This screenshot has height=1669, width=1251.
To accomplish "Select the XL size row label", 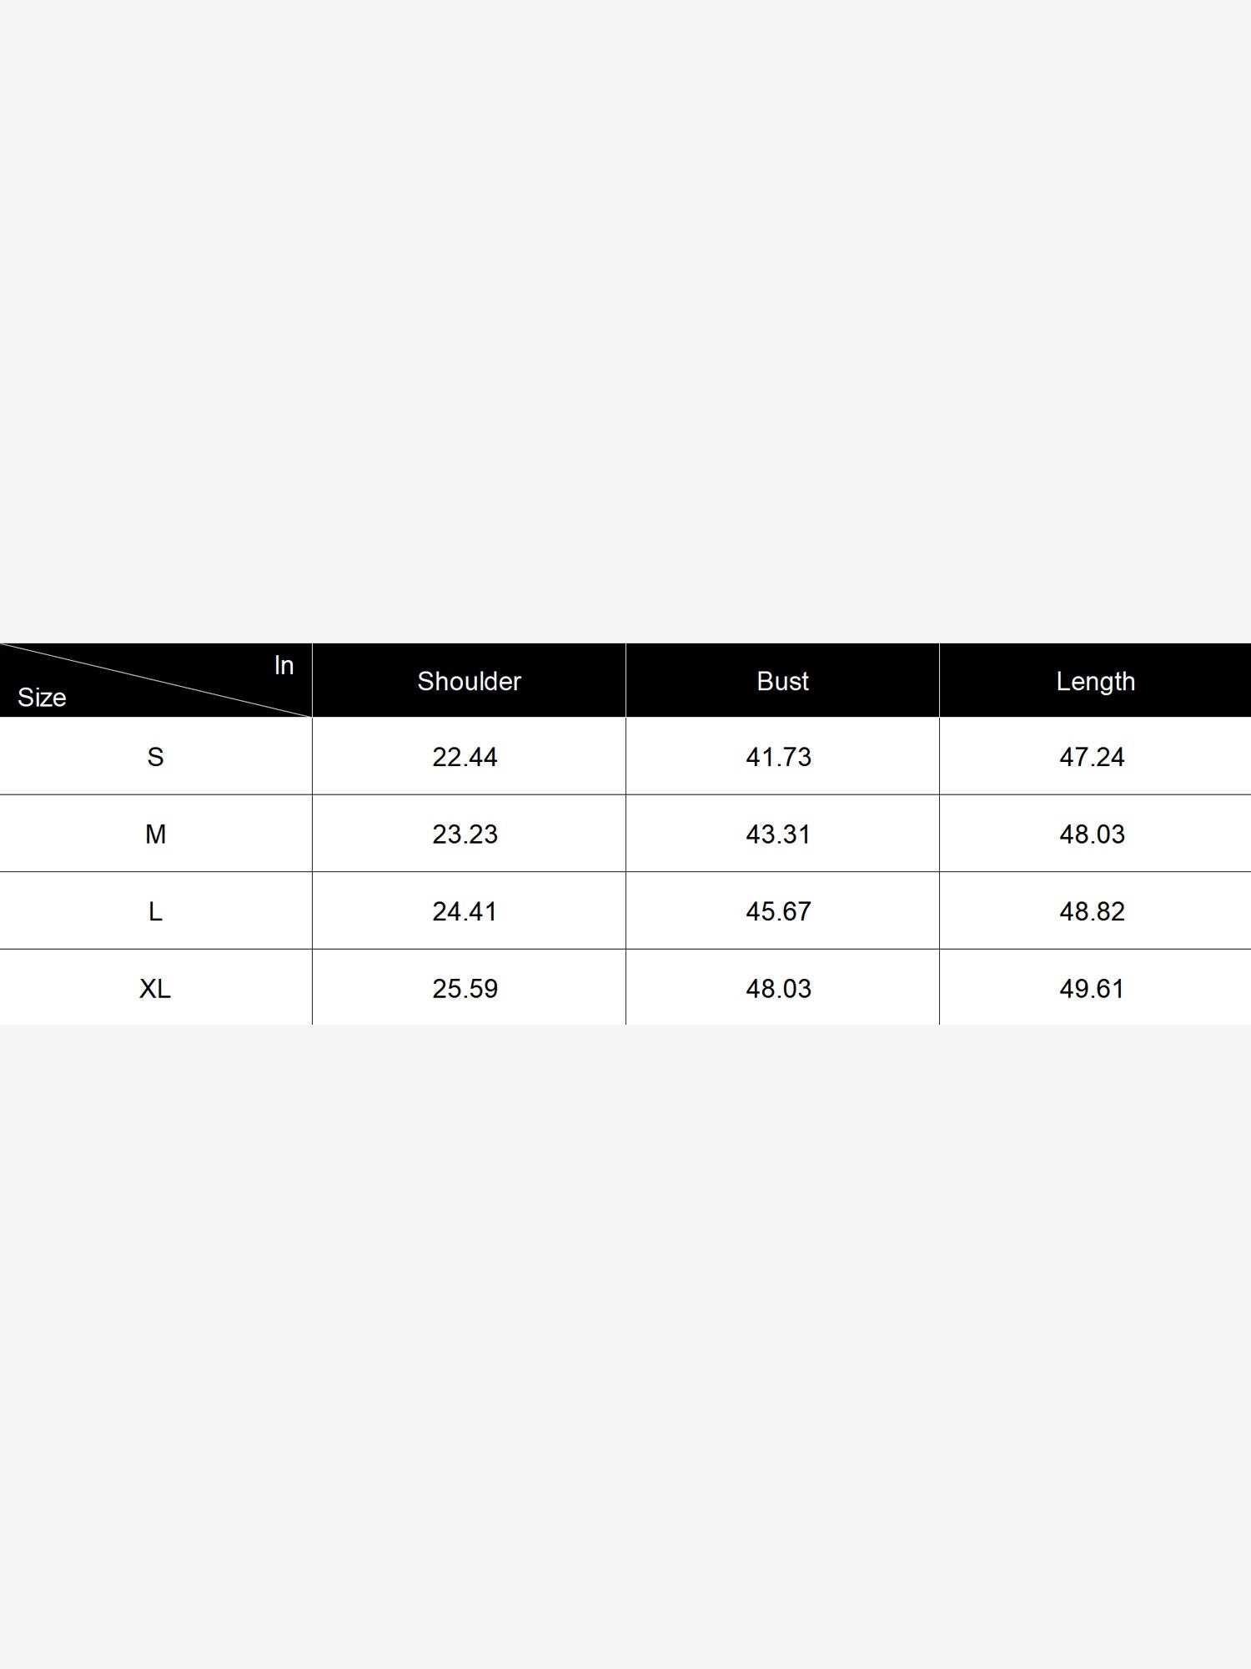I will click(155, 988).
